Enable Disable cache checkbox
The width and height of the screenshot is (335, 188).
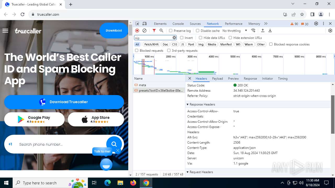point(198,31)
